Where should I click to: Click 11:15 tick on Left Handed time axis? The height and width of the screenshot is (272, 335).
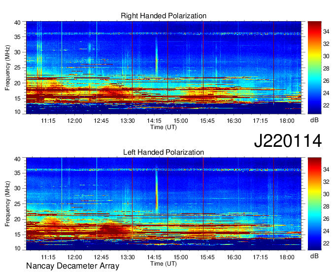point(48,257)
